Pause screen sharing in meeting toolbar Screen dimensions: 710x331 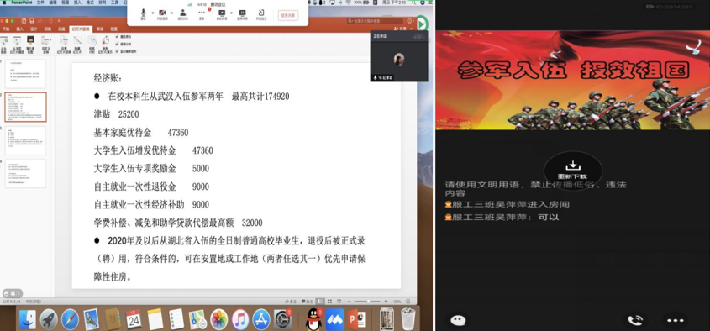click(x=242, y=13)
